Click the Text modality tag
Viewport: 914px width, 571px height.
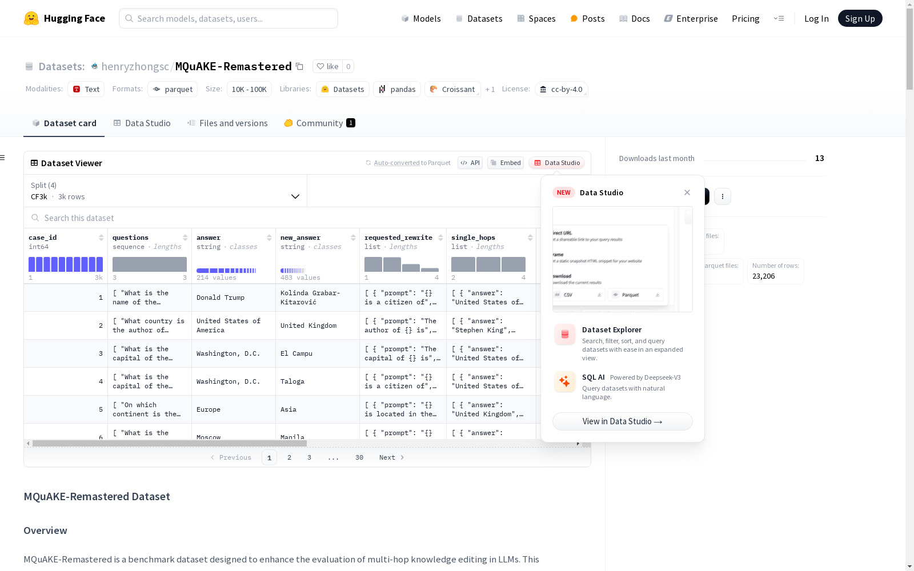pyautogui.click(x=86, y=89)
